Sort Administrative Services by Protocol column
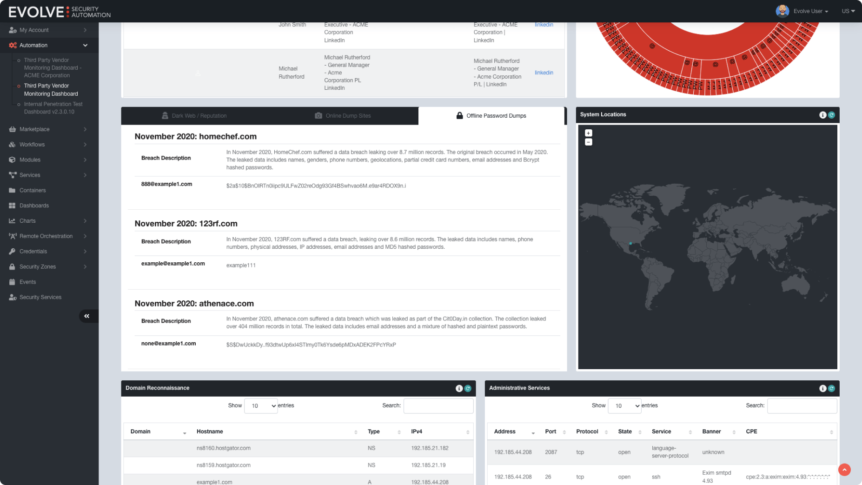The image size is (862, 485). pos(591,432)
